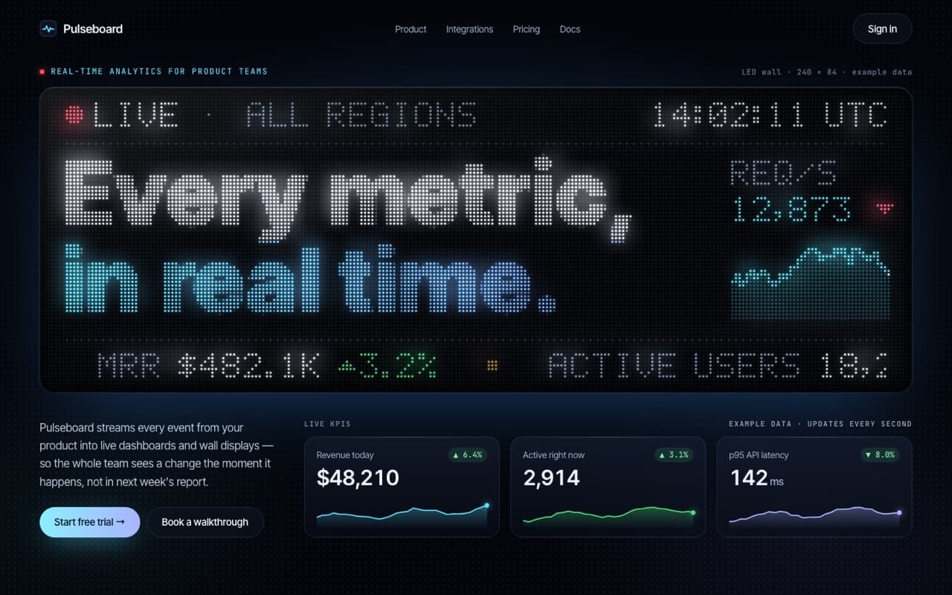
Task: Click the MRR $482.1K ticker value
Action: click(209, 365)
